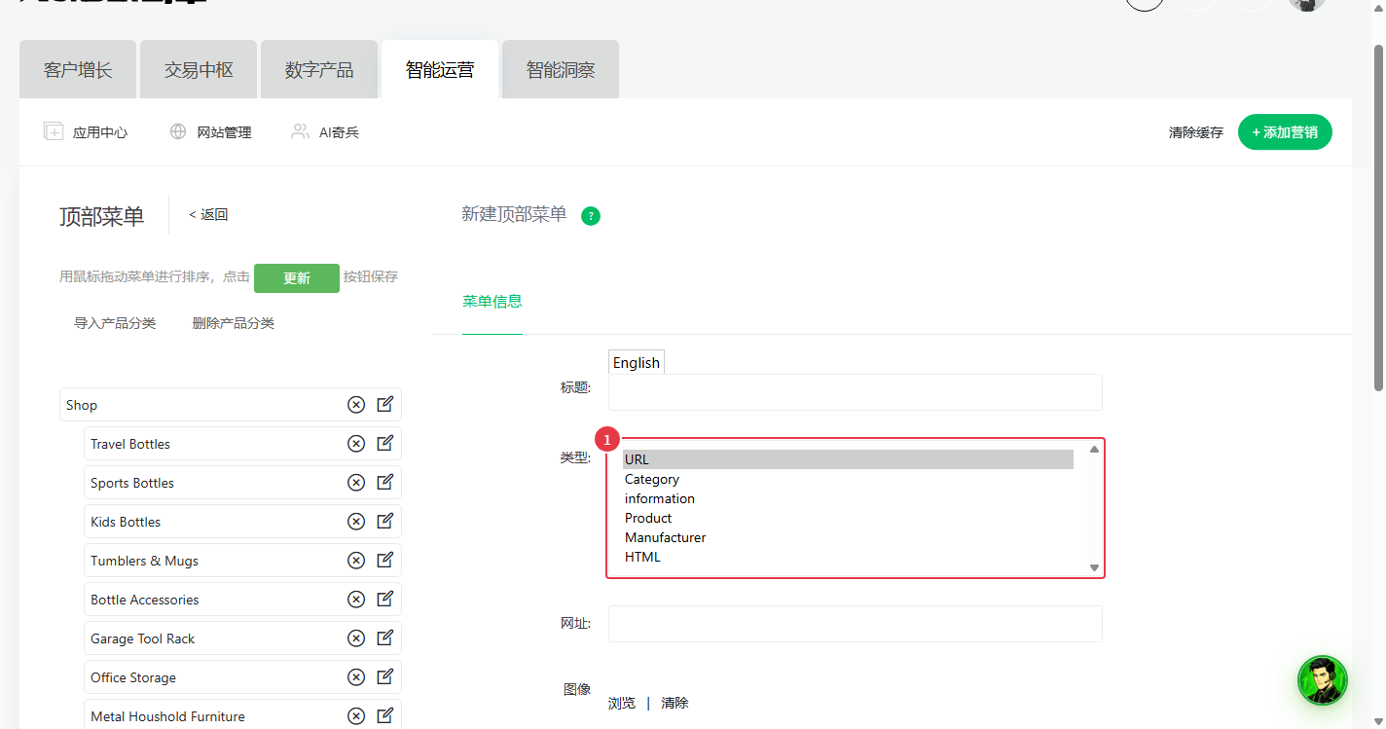Edit the Kids Bottles menu item
The height and width of the screenshot is (729, 1386).
[x=385, y=521]
